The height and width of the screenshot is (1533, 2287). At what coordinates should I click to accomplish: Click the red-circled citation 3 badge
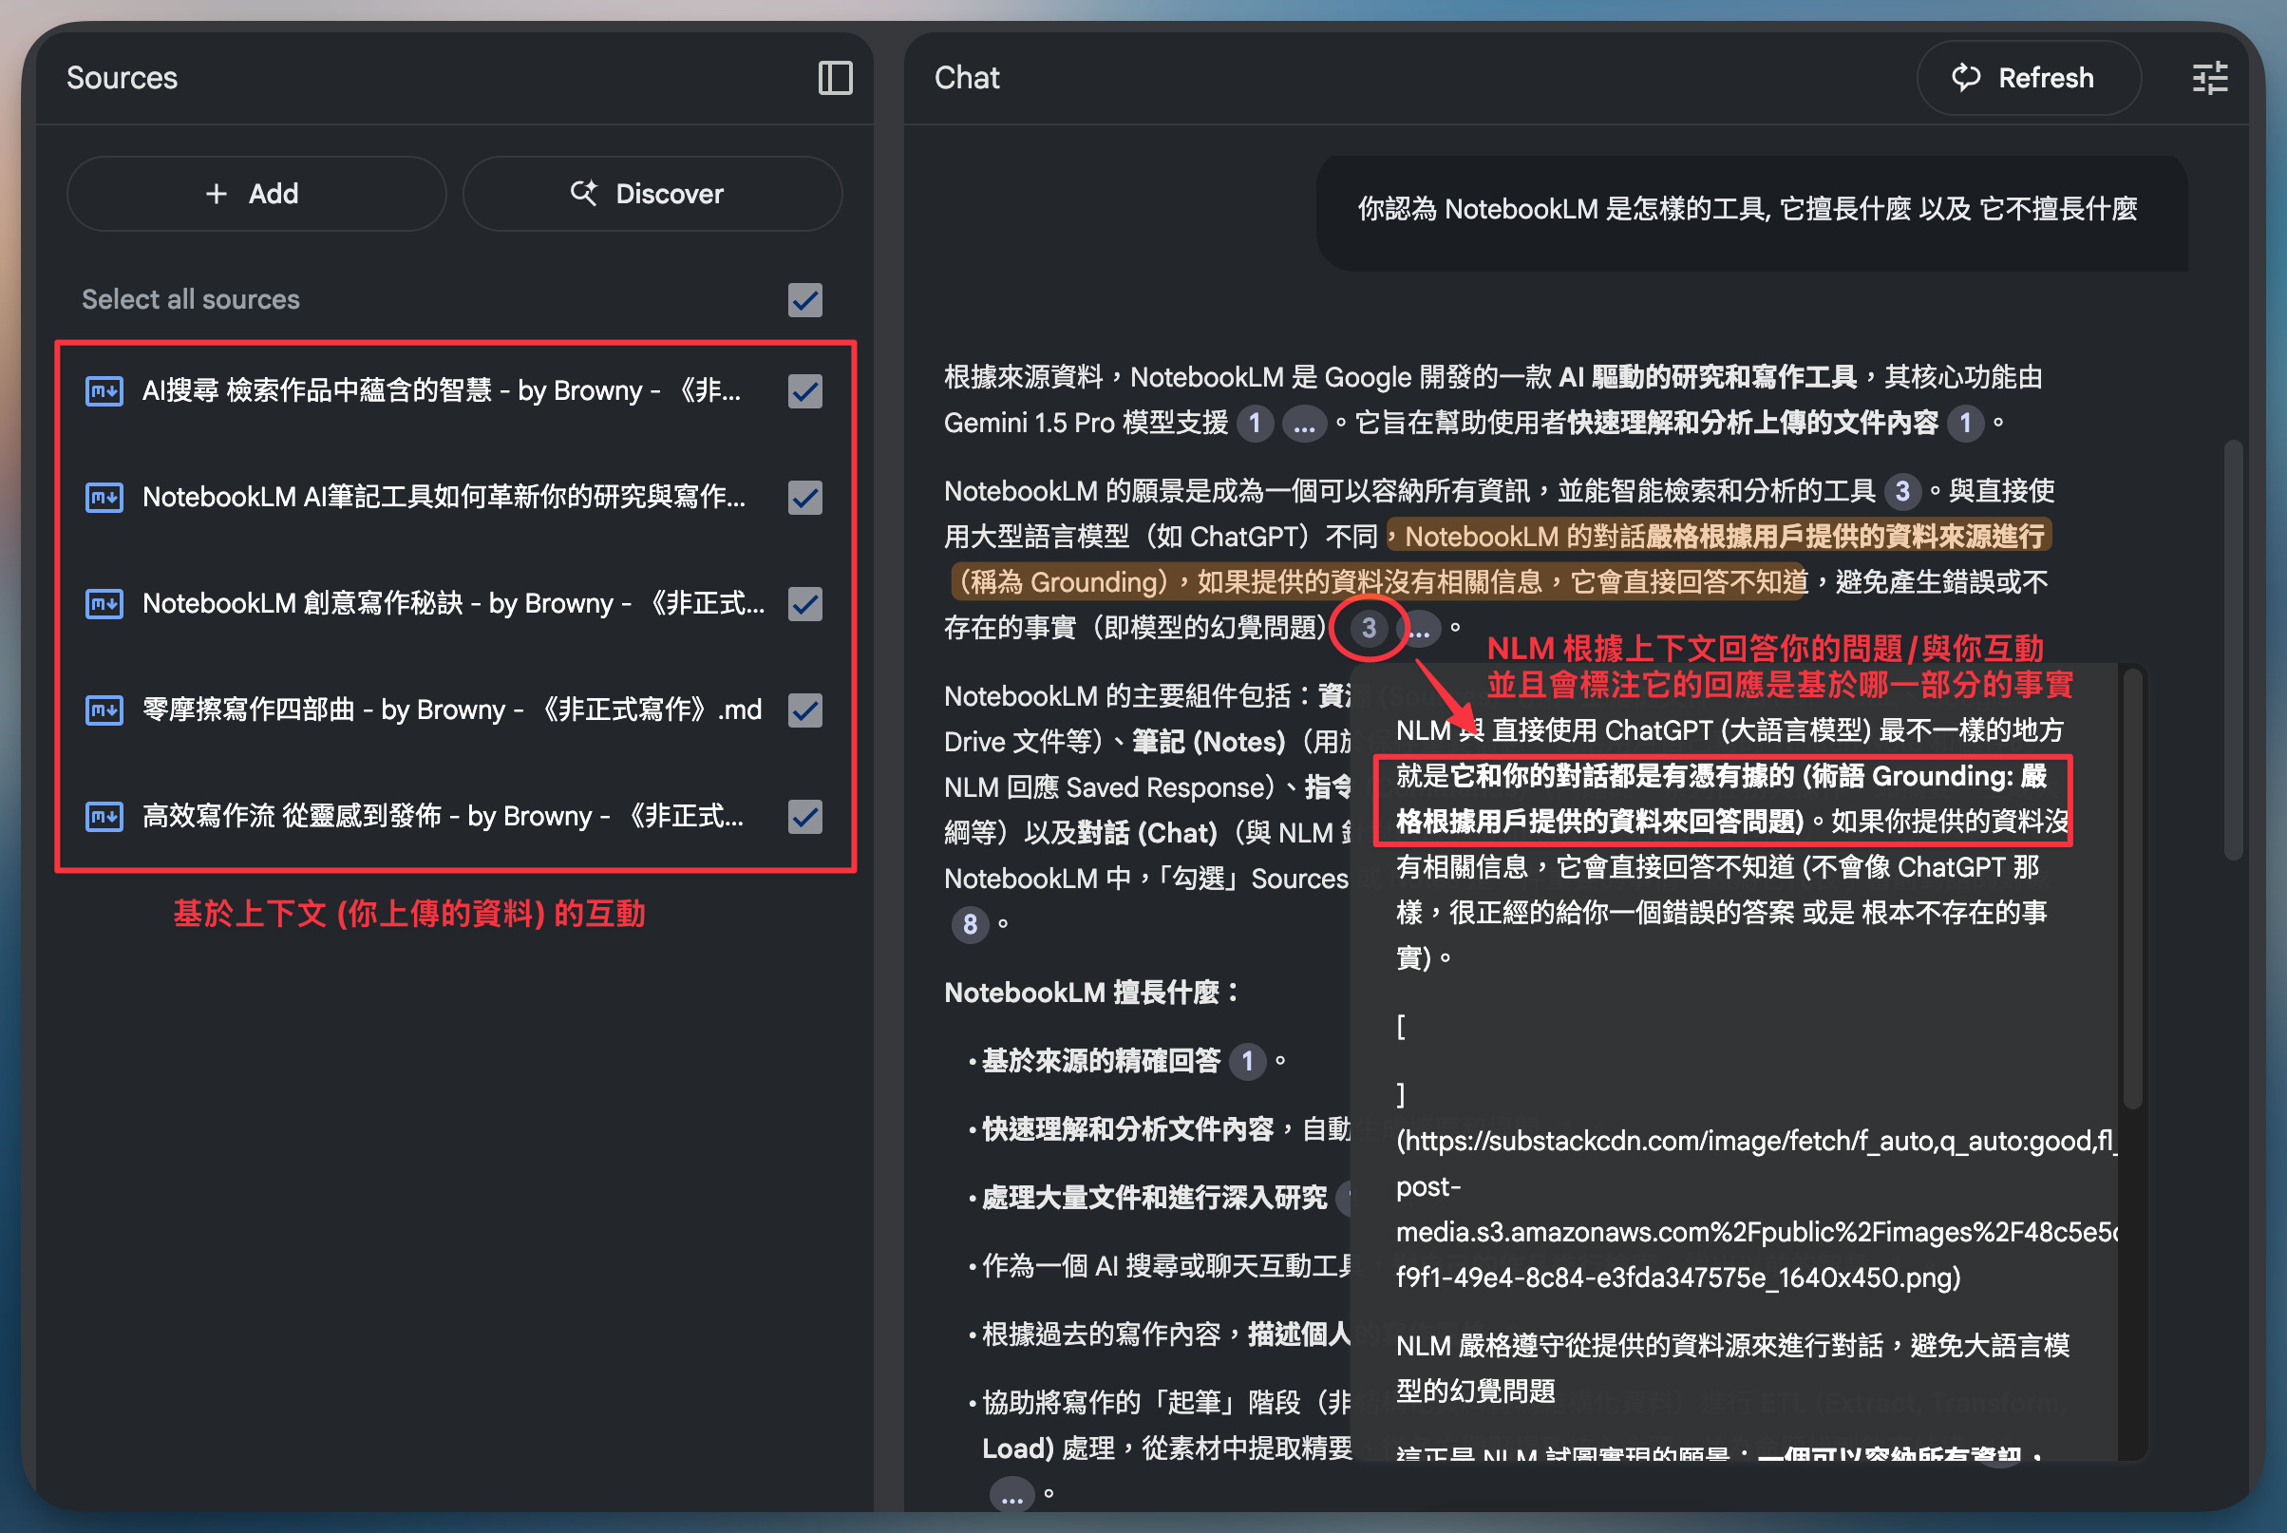click(x=1369, y=629)
